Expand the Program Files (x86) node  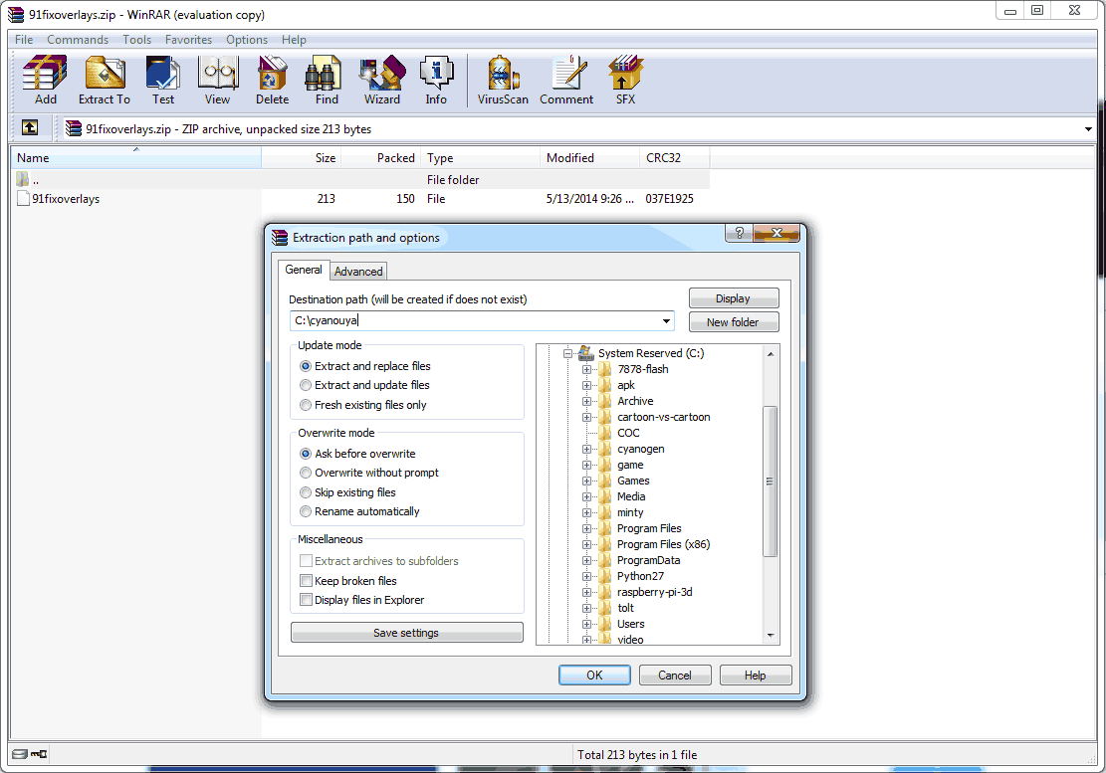586,545
